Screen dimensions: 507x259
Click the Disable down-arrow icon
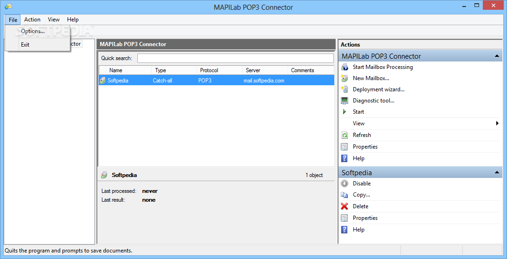pos(345,184)
